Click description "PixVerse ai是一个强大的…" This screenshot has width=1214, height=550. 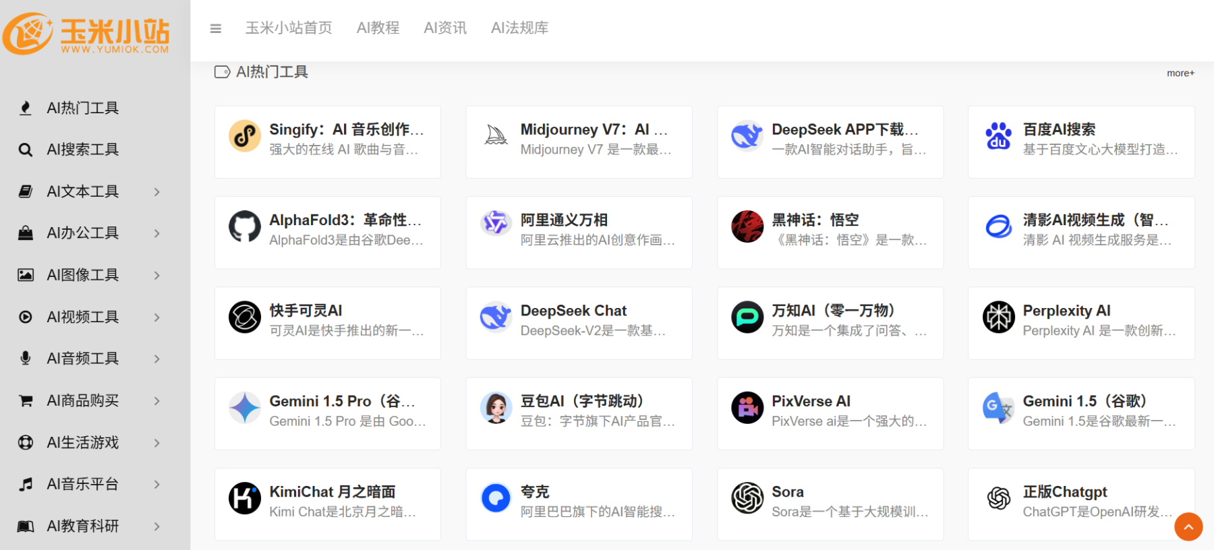(x=849, y=421)
